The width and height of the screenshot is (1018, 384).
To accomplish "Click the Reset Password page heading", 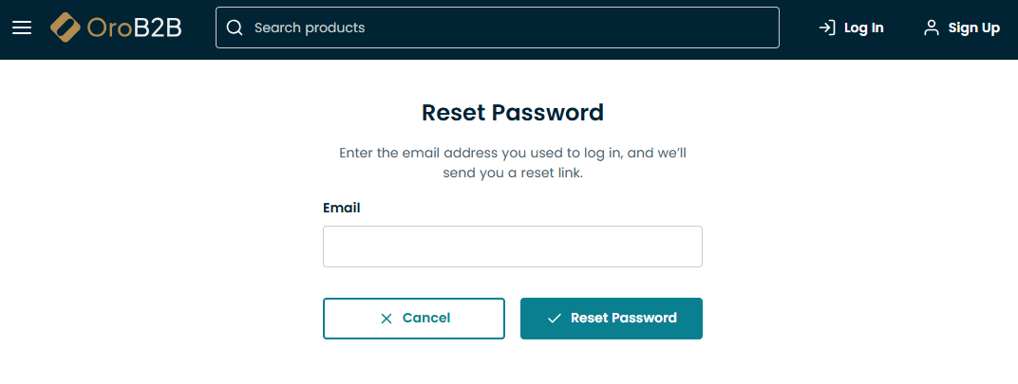I will point(513,113).
